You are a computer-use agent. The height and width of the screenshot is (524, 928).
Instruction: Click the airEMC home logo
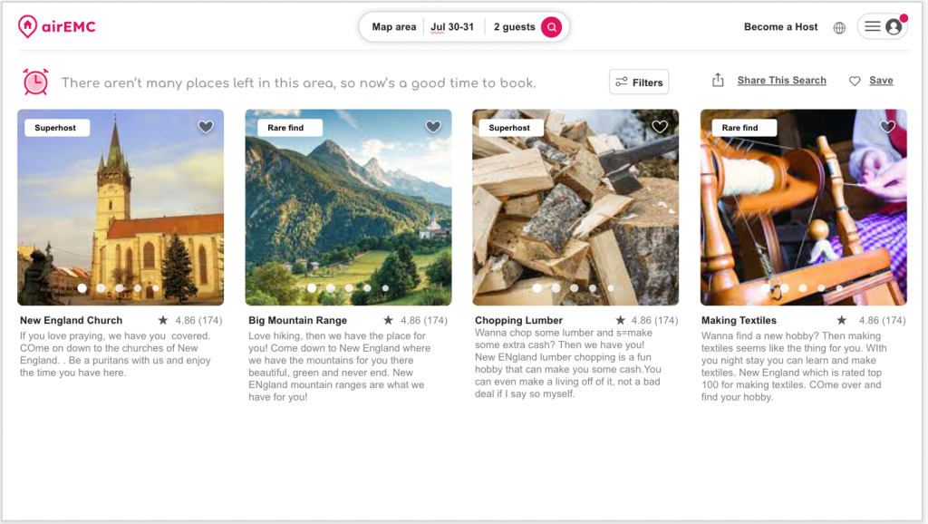coord(56,27)
